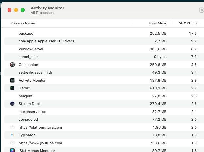
Task: Toggle the % CPU sort direction chevron
Action: coord(196,23)
